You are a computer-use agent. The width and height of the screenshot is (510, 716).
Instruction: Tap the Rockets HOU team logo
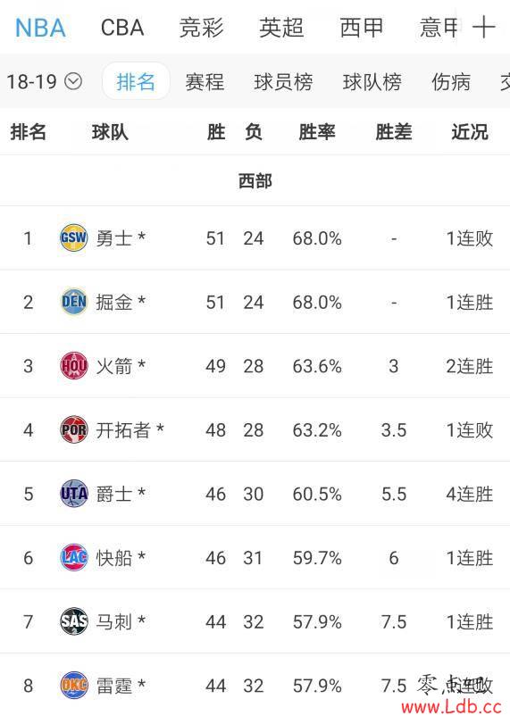(74, 365)
